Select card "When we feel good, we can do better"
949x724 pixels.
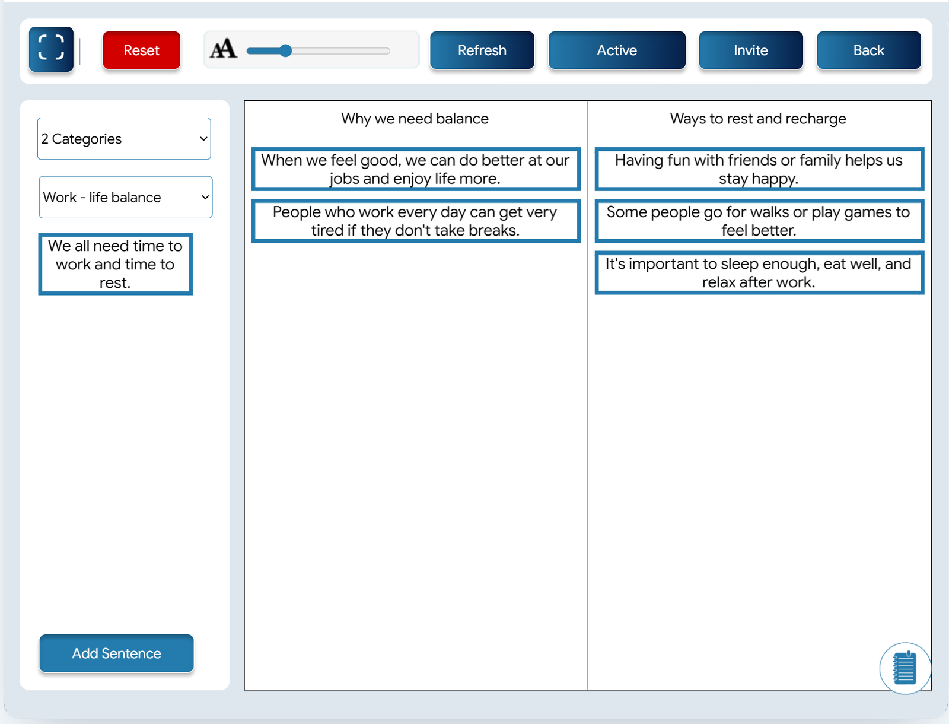point(416,169)
